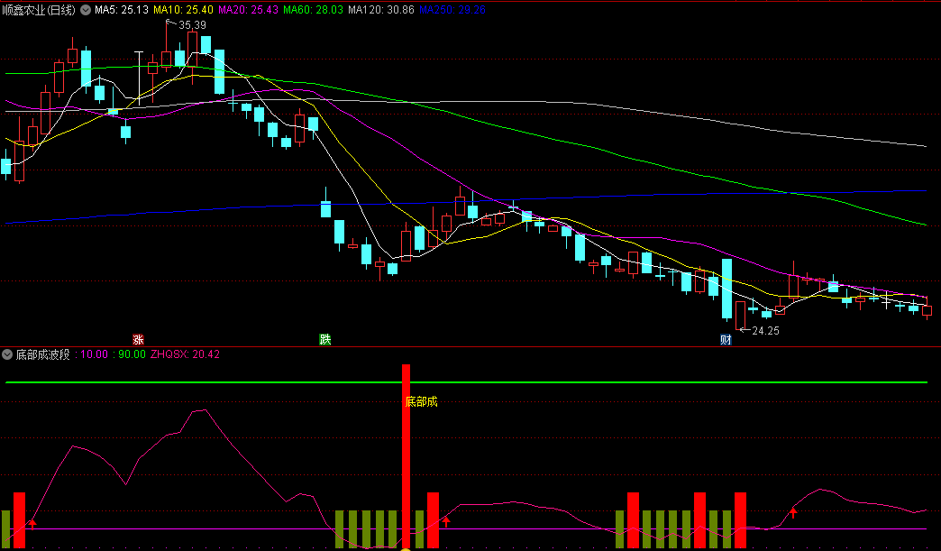Screen dimensions: 941x551
Task: Click the green 跌 marker icon
Action: click(x=324, y=340)
